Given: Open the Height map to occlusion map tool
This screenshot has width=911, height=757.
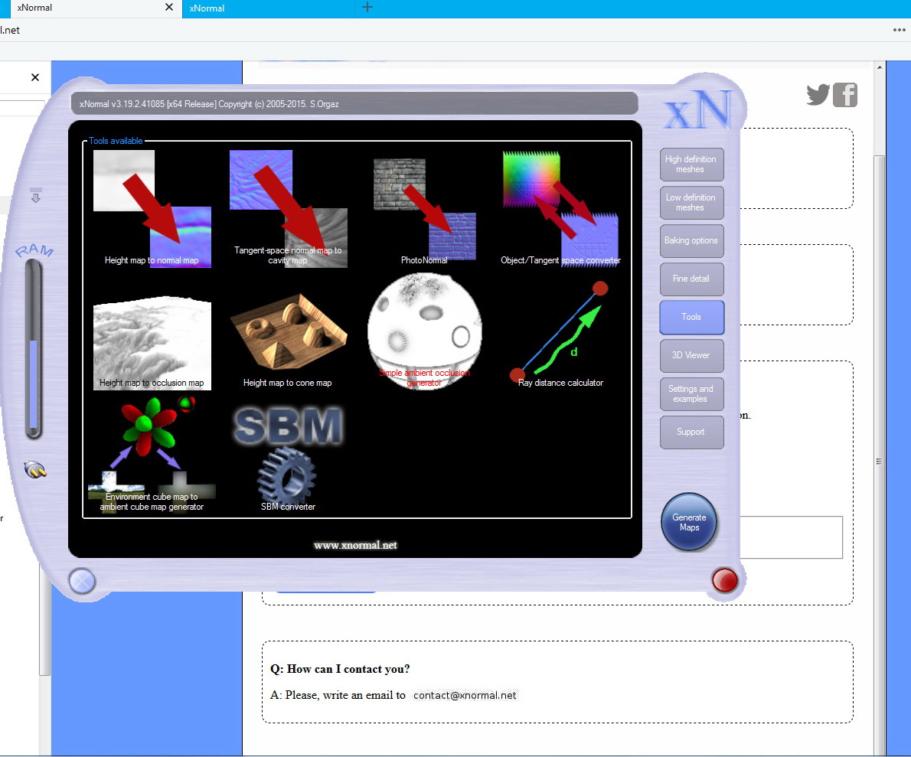Looking at the screenshot, I should click(x=152, y=343).
